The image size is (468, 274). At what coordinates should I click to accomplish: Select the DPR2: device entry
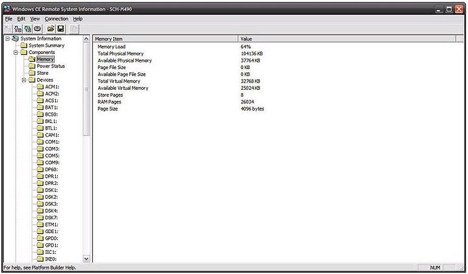click(51, 183)
